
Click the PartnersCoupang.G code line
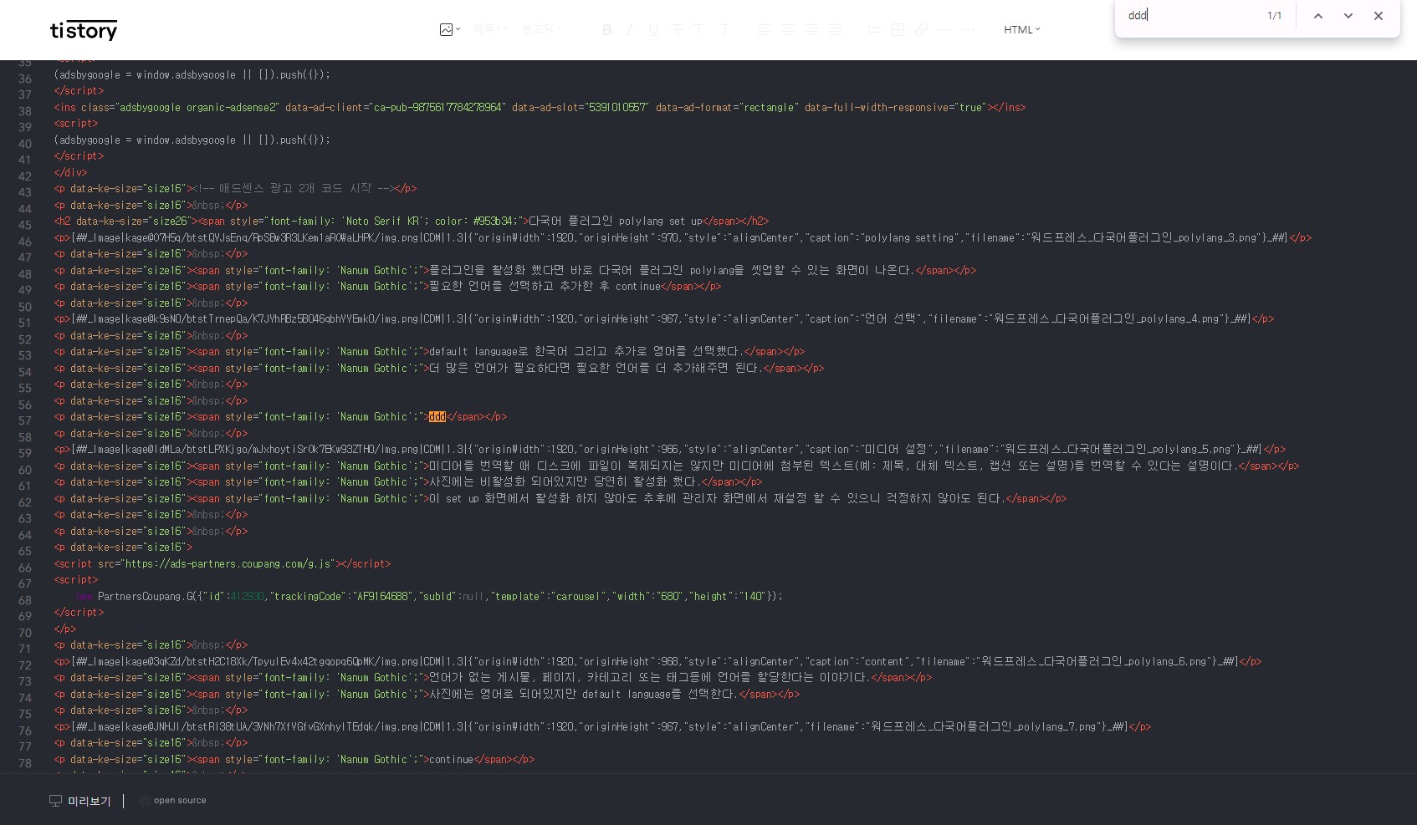coord(429,596)
